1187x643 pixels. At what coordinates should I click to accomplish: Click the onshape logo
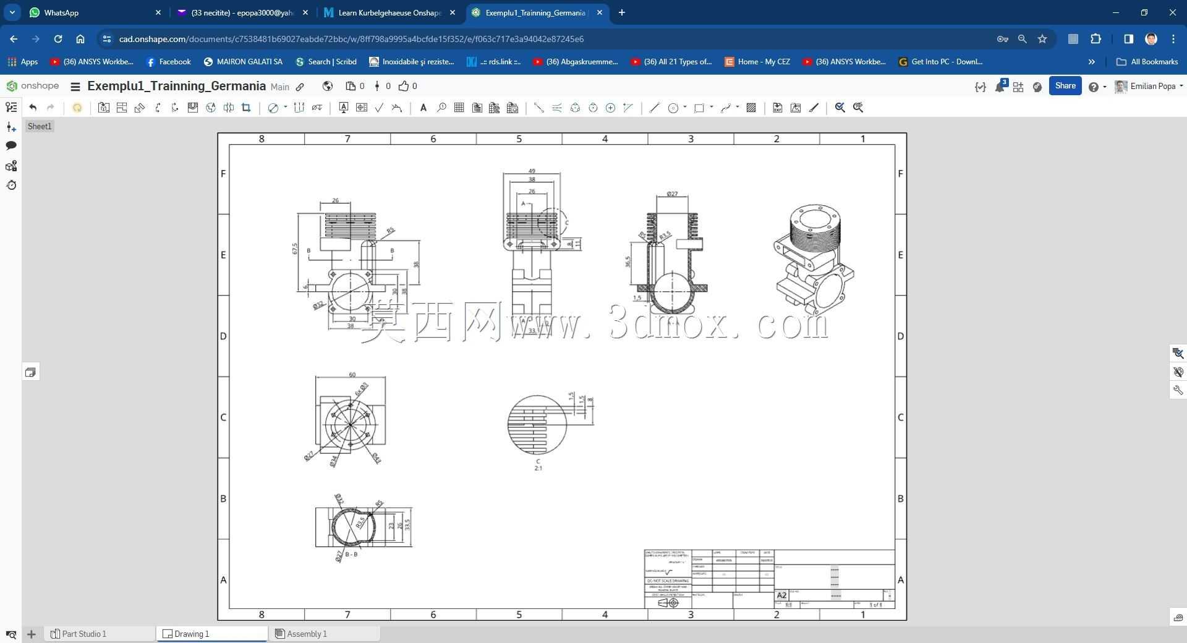33,86
